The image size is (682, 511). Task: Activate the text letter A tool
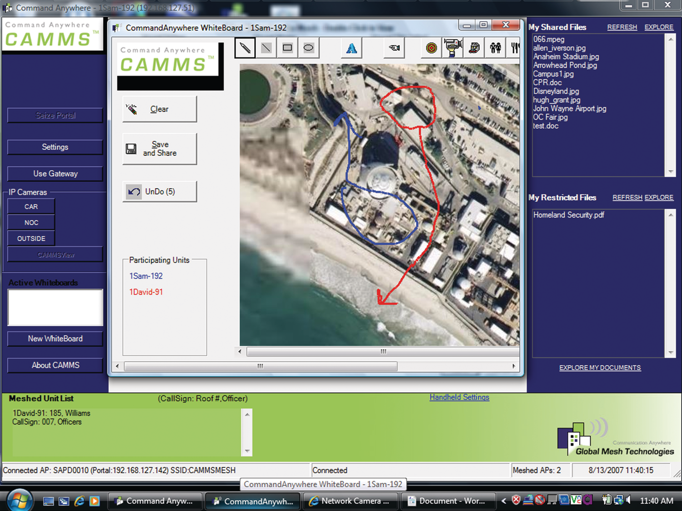(x=351, y=48)
